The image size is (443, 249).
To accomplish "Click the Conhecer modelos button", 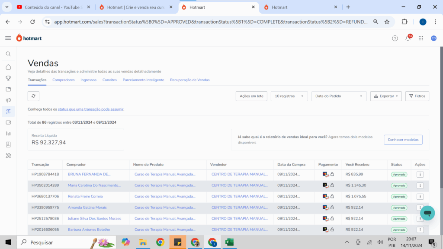I will click(403, 140).
